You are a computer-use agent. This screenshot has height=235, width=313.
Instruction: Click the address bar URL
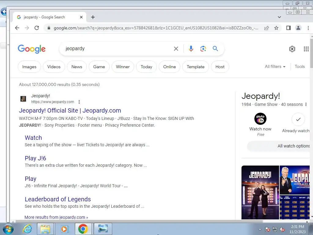(156, 28)
